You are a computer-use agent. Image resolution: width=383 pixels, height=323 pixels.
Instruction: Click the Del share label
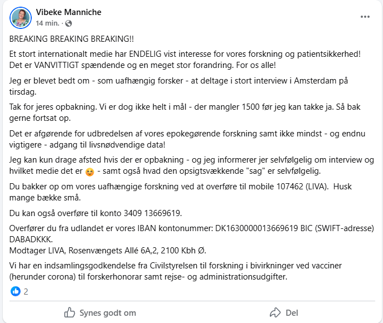[x=292, y=313]
